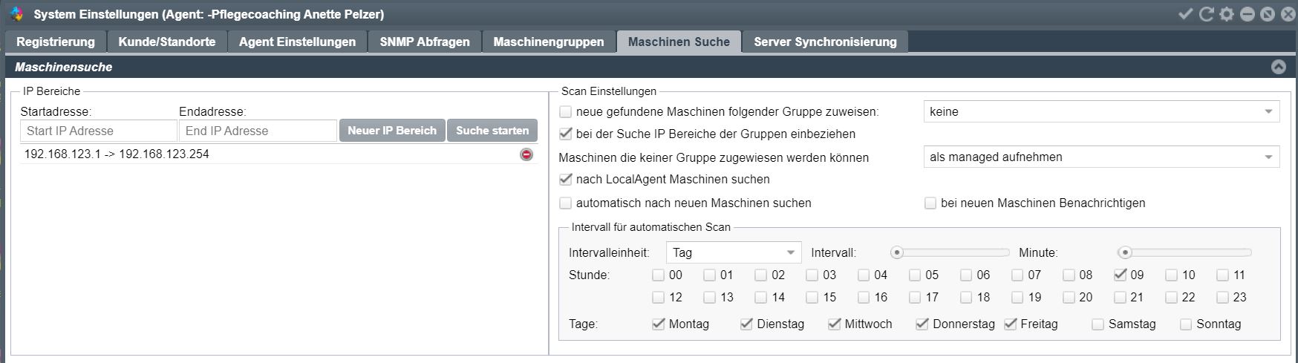Enable 'bei neuen Maschinen Benachrichtigen' checkbox

pos(930,203)
